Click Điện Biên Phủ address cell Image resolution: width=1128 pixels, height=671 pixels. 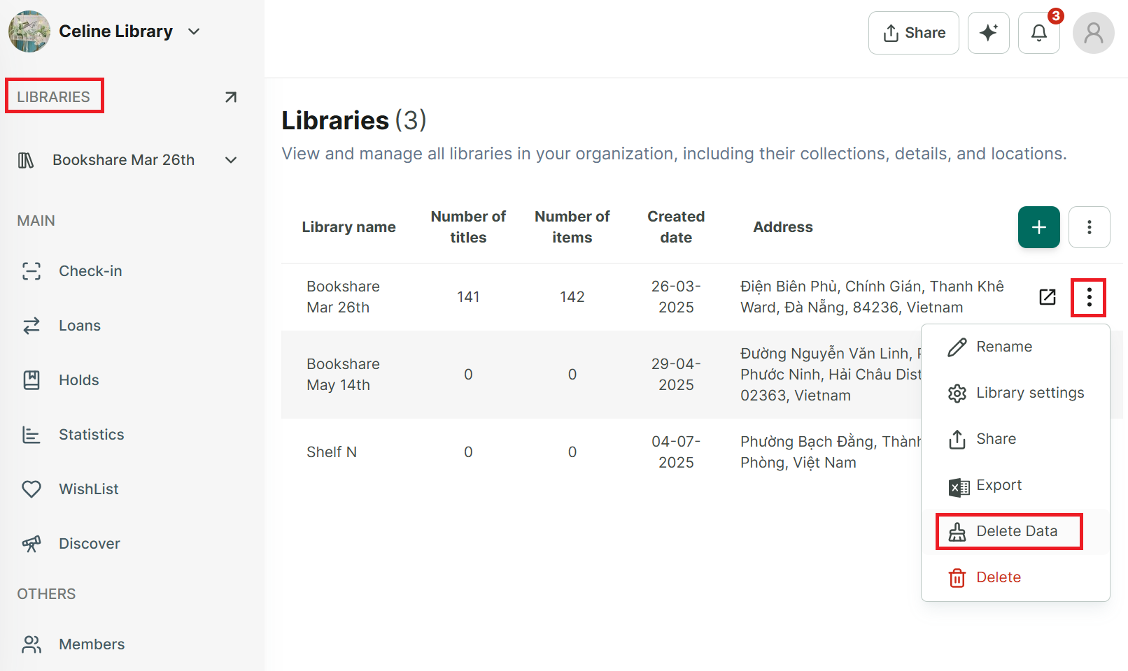click(x=872, y=297)
